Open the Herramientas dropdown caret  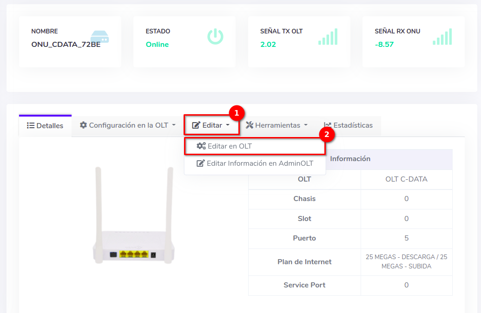(306, 125)
